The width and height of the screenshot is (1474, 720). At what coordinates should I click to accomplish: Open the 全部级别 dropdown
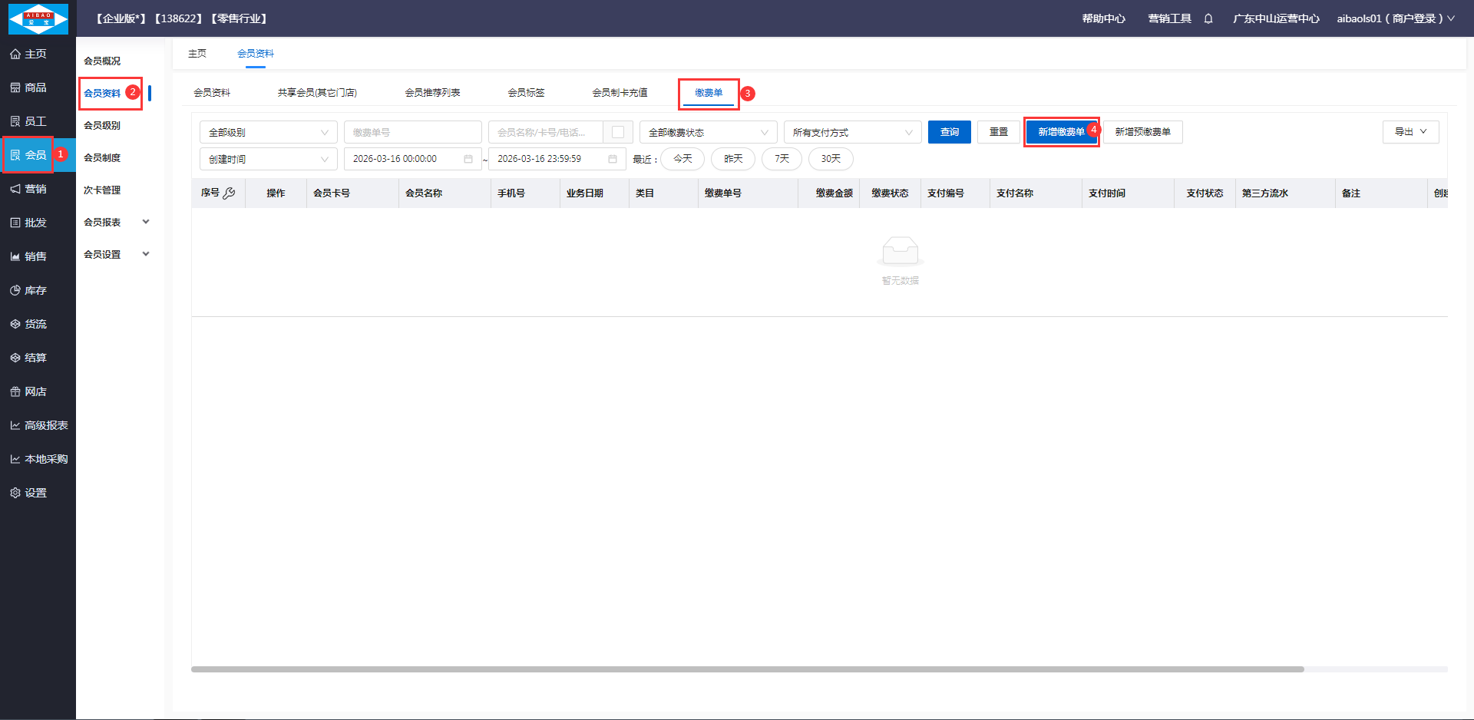coord(268,132)
